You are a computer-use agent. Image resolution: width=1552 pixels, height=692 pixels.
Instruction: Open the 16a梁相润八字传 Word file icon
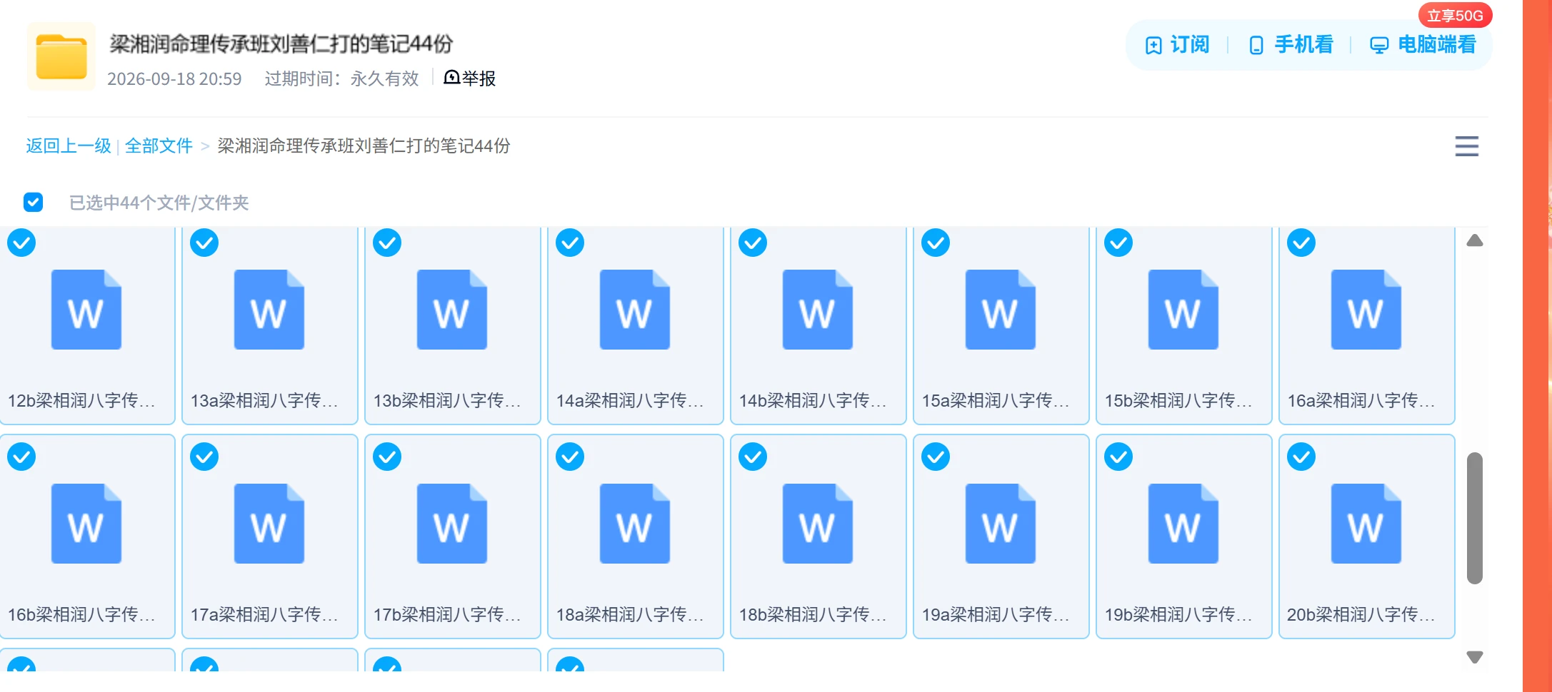click(1366, 310)
